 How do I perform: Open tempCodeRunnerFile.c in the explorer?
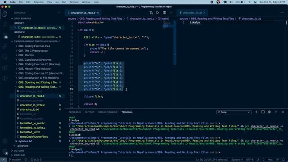tap(34, 137)
